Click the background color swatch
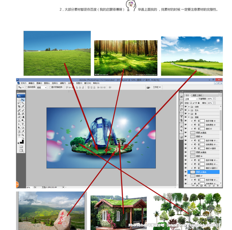232x230 pixels. pos(22,142)
